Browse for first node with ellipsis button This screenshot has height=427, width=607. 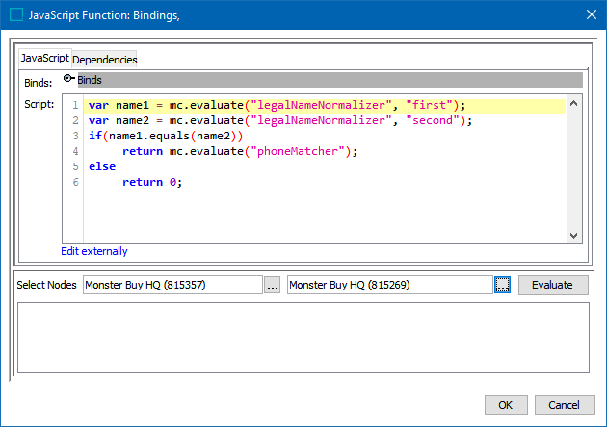(x=272, y=286)
